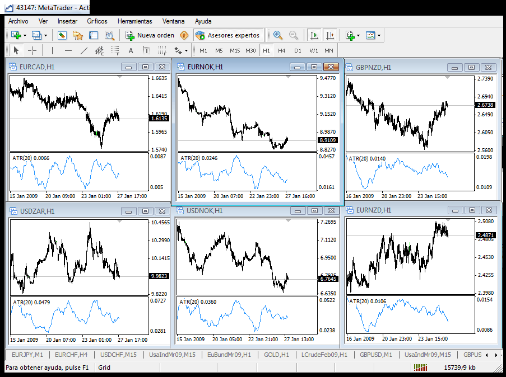
Task: Click the orange diamond alert icon
Action: pos(184,35)
